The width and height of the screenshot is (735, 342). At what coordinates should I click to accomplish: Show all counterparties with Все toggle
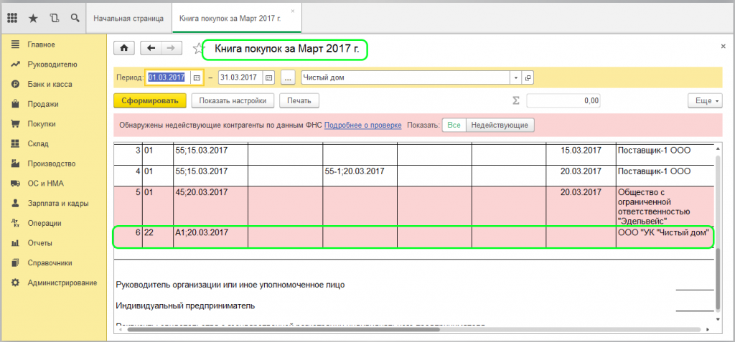click(454, 125)
